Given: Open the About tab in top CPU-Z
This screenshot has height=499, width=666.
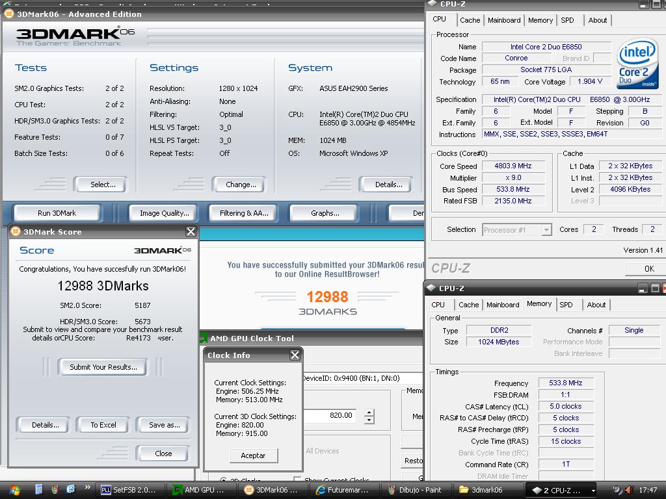Looking at the screenshot, I should point(597,20).
